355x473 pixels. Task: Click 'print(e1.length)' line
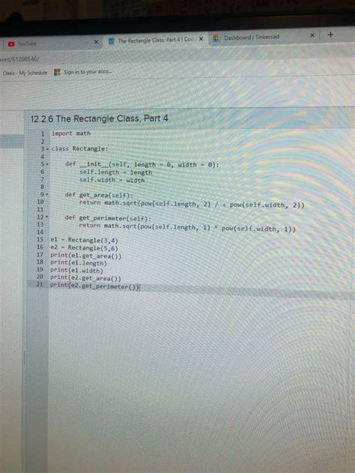pyautogui.click(x=79, y=263)
